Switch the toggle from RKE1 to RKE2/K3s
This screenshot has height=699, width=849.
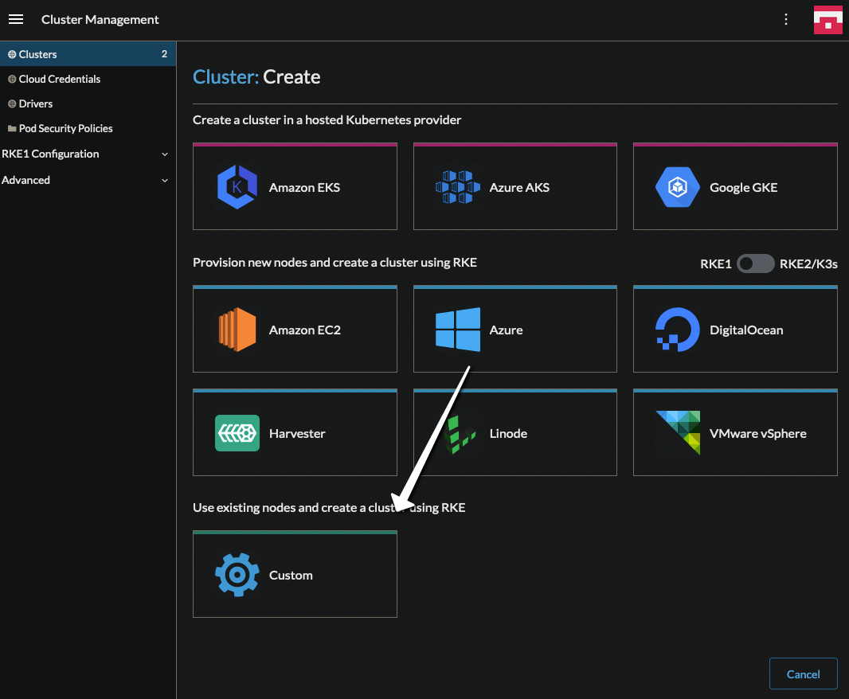(755, 264)
